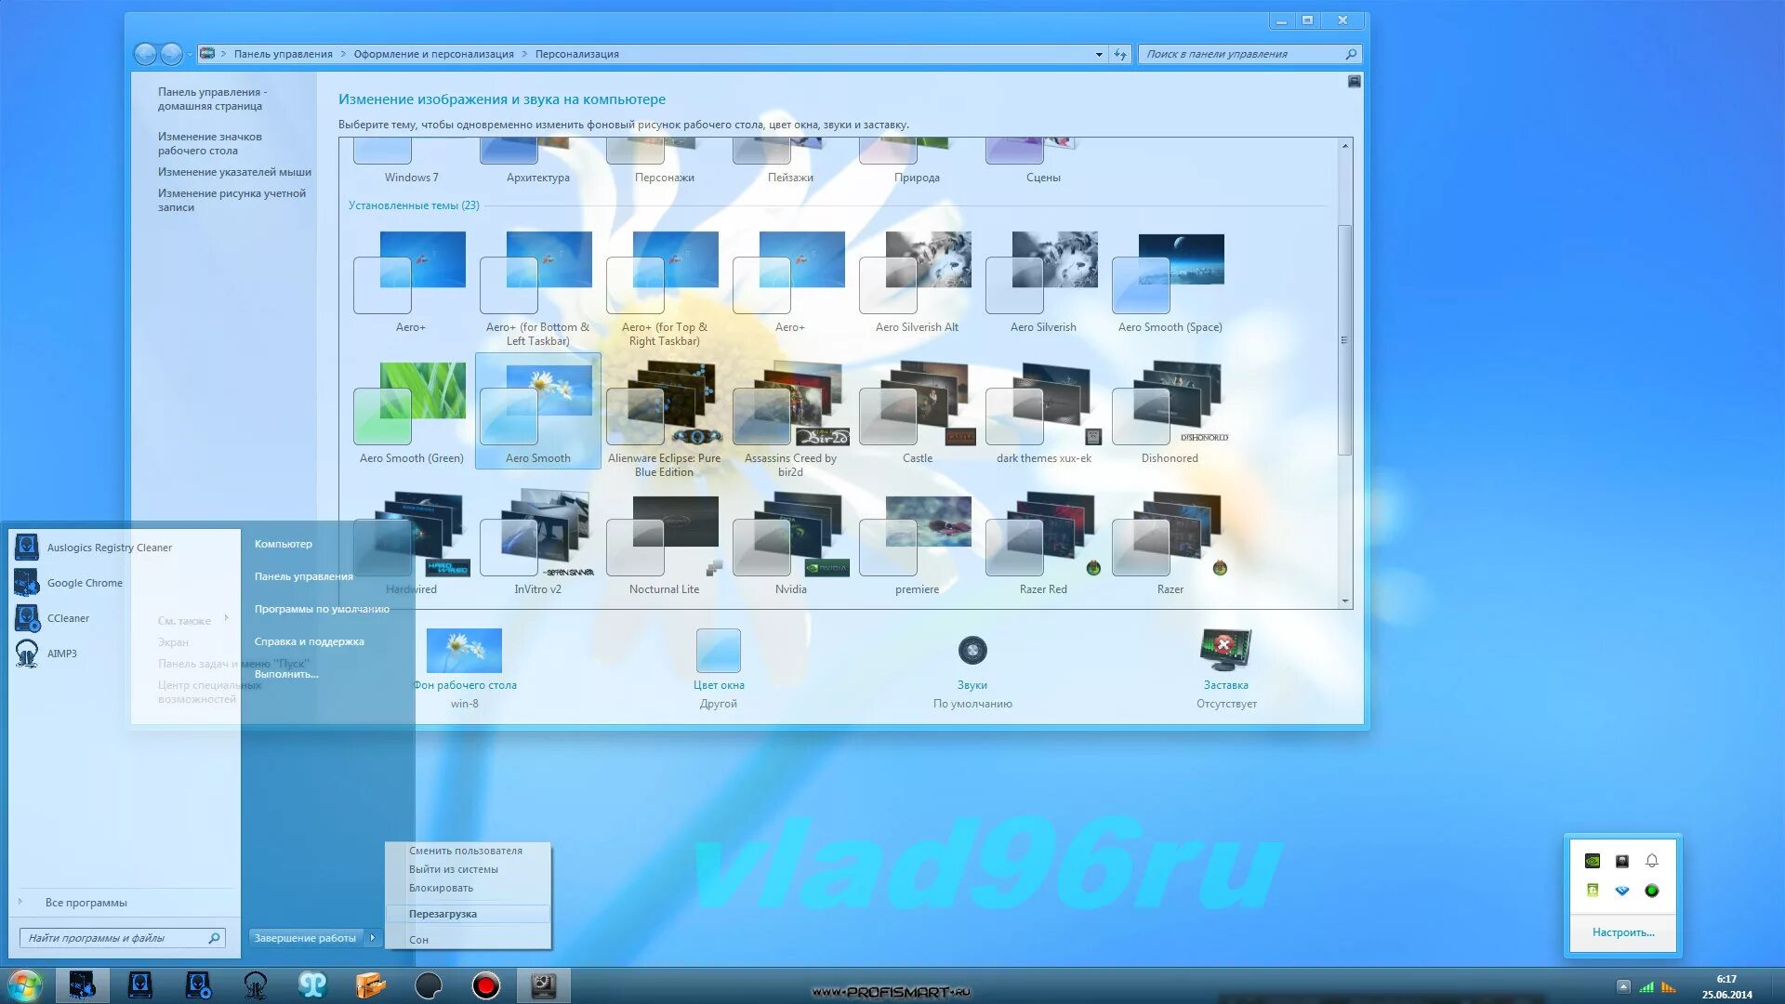Open the Desktop background (Фон рабочего стола) icon
Viewport: 1785px width, 1004px height.
click(464, 651)
